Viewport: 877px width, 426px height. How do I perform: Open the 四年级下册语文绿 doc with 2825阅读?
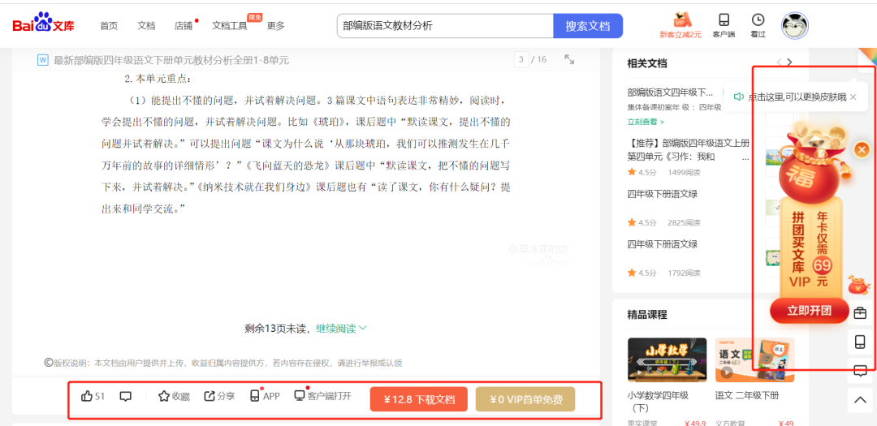[x=663, y=194]
